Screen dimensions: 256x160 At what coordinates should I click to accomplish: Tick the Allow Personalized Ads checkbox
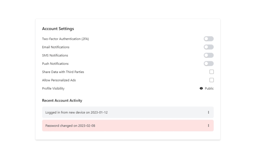point(212,80)
